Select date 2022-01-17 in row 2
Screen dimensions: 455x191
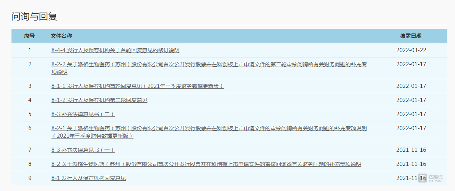[411, 64]
